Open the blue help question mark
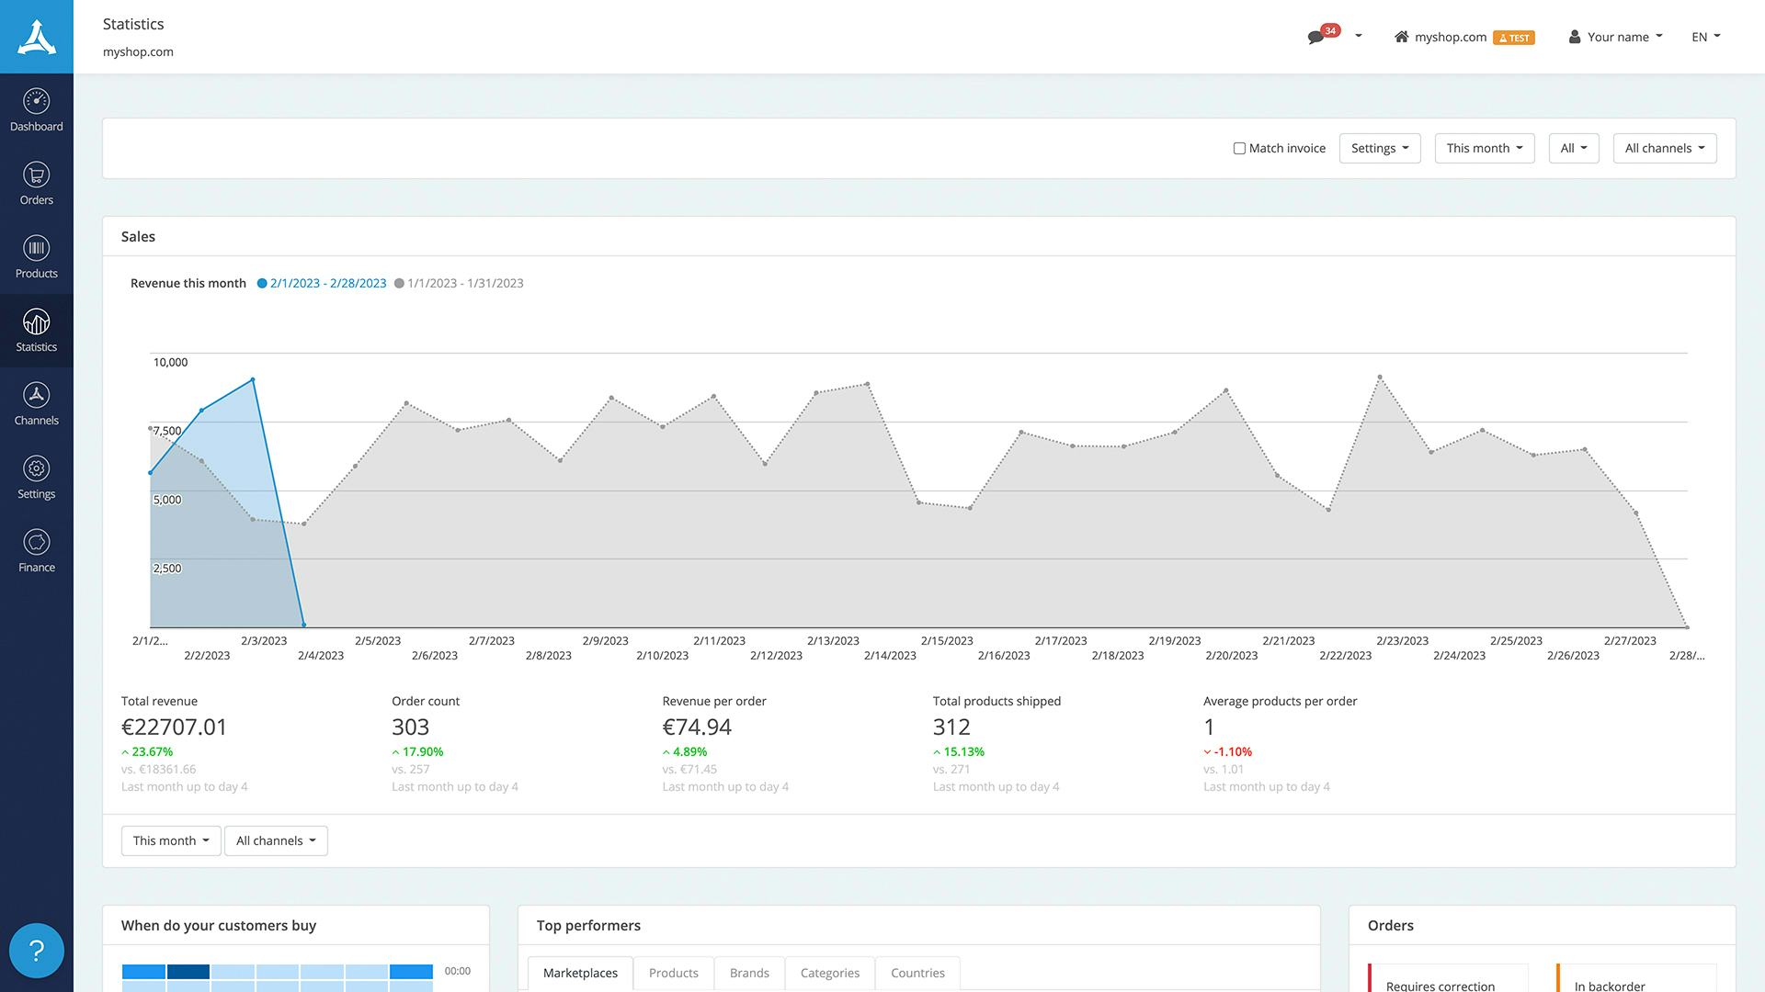 tap(36, 951)
